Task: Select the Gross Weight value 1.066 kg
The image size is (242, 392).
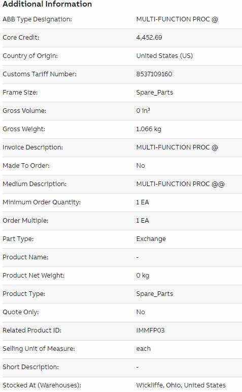Action: click(149, 129)
